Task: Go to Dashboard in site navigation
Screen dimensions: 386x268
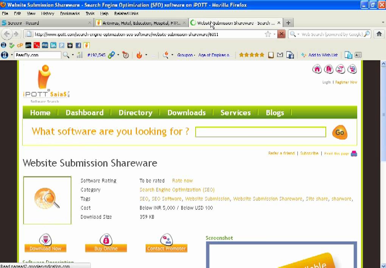Action: (84, 112)
